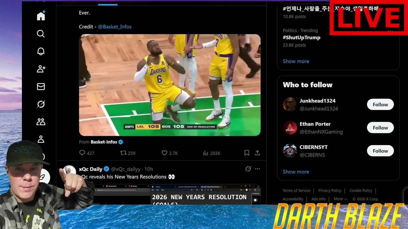
Task: Open Notifications bell icon
Action: [x=41, y=52]
